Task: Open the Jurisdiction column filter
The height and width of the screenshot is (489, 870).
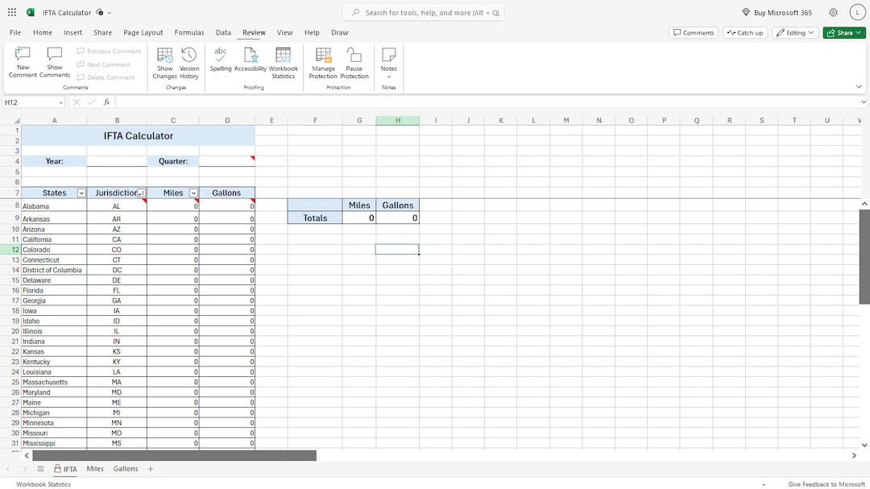Action: click(x=141, y=193)
